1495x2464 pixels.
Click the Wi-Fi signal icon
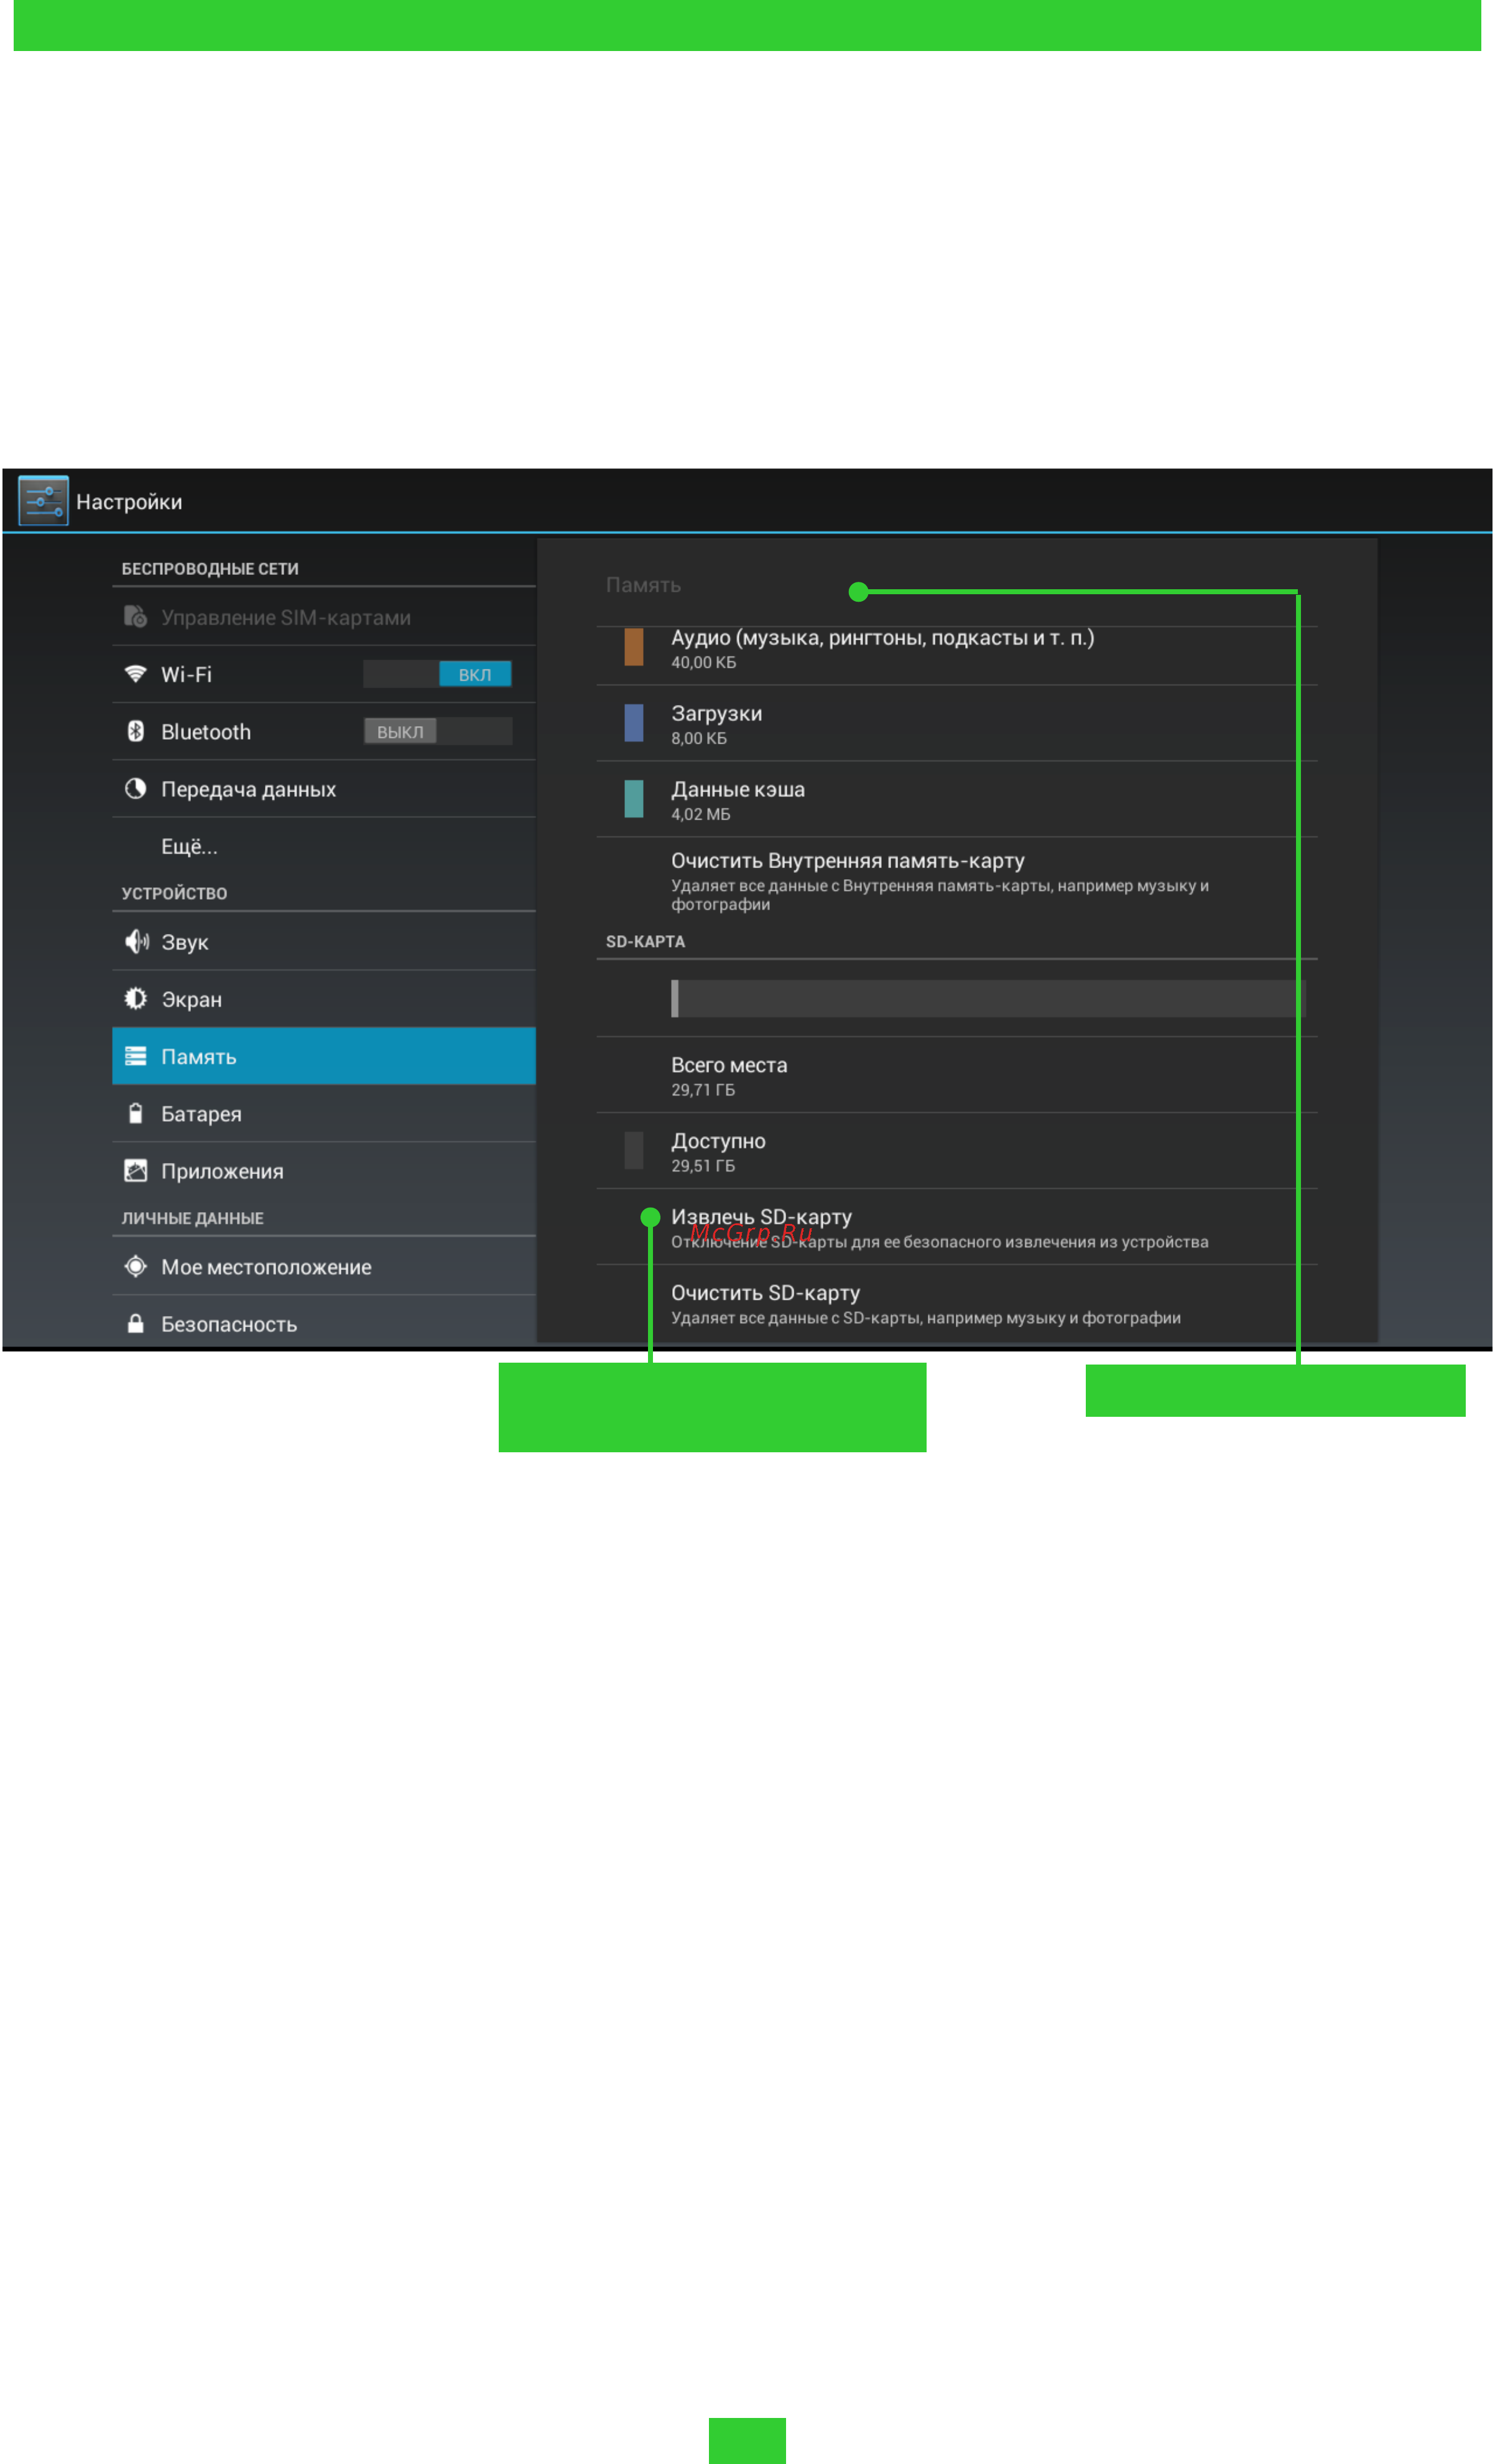coord(136,674)
